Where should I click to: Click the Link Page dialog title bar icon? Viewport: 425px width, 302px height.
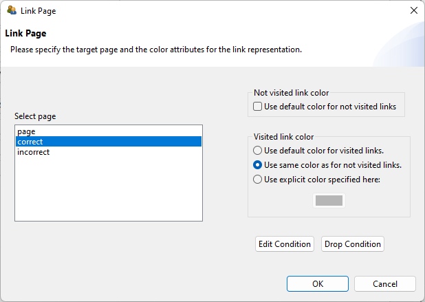[11, 11]
